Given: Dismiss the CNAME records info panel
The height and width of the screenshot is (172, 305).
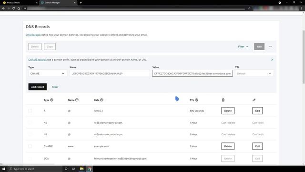Looking at the screenshot, I should click(x=272, y=59).
